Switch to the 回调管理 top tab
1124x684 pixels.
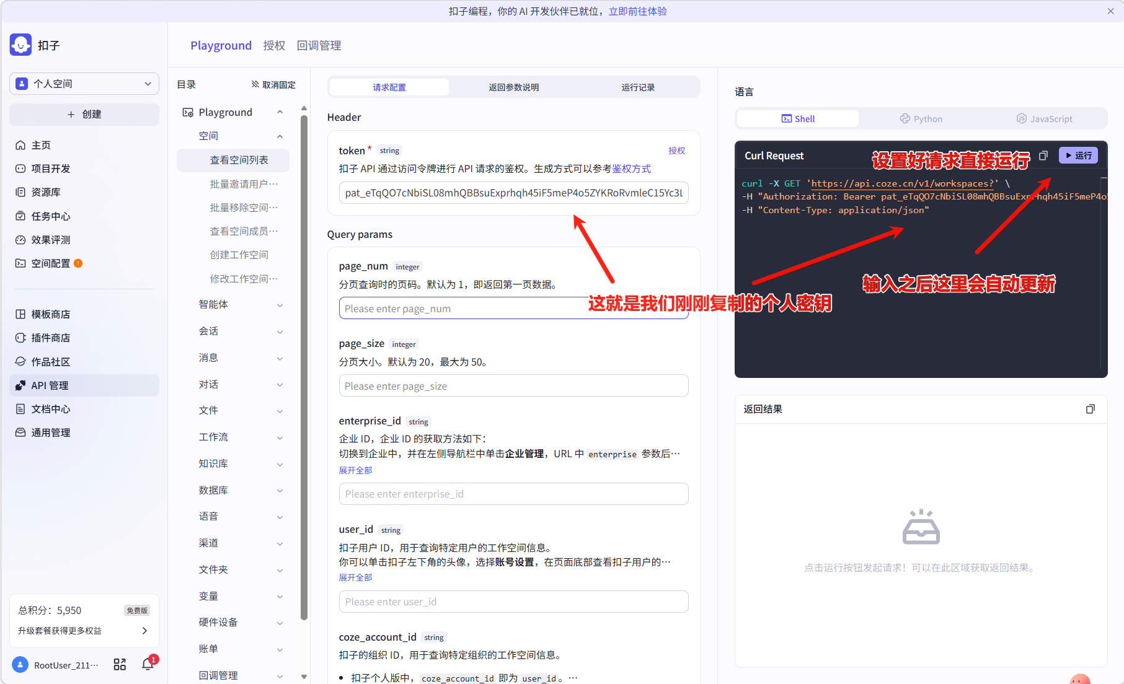319,45
